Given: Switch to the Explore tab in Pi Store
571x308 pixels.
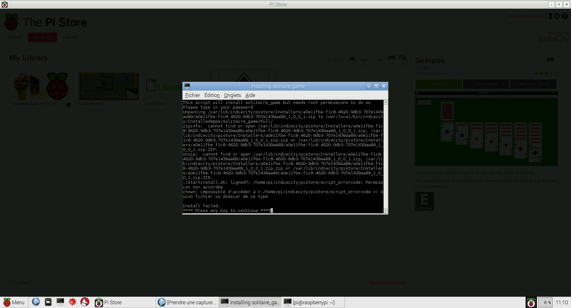Looking at the screenshot, I should (x=15, y=37).
